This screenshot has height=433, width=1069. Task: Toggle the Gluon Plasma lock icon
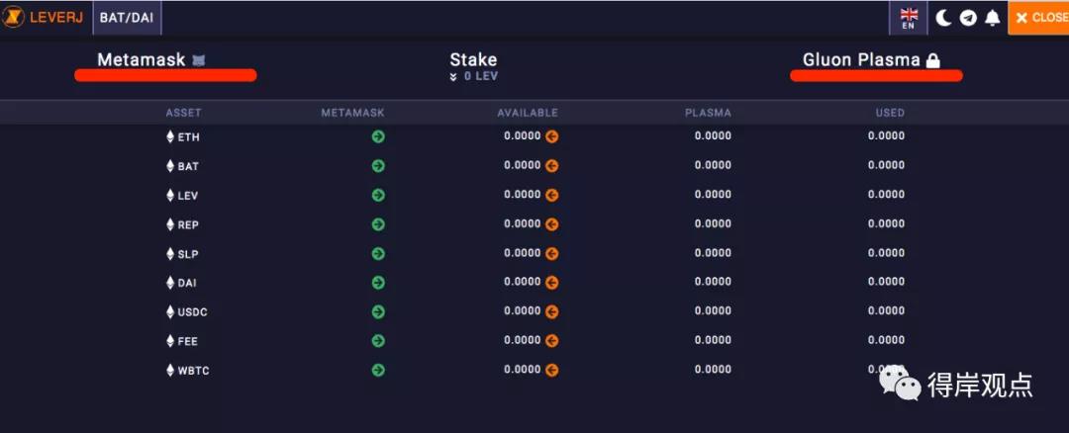[932, 60]
